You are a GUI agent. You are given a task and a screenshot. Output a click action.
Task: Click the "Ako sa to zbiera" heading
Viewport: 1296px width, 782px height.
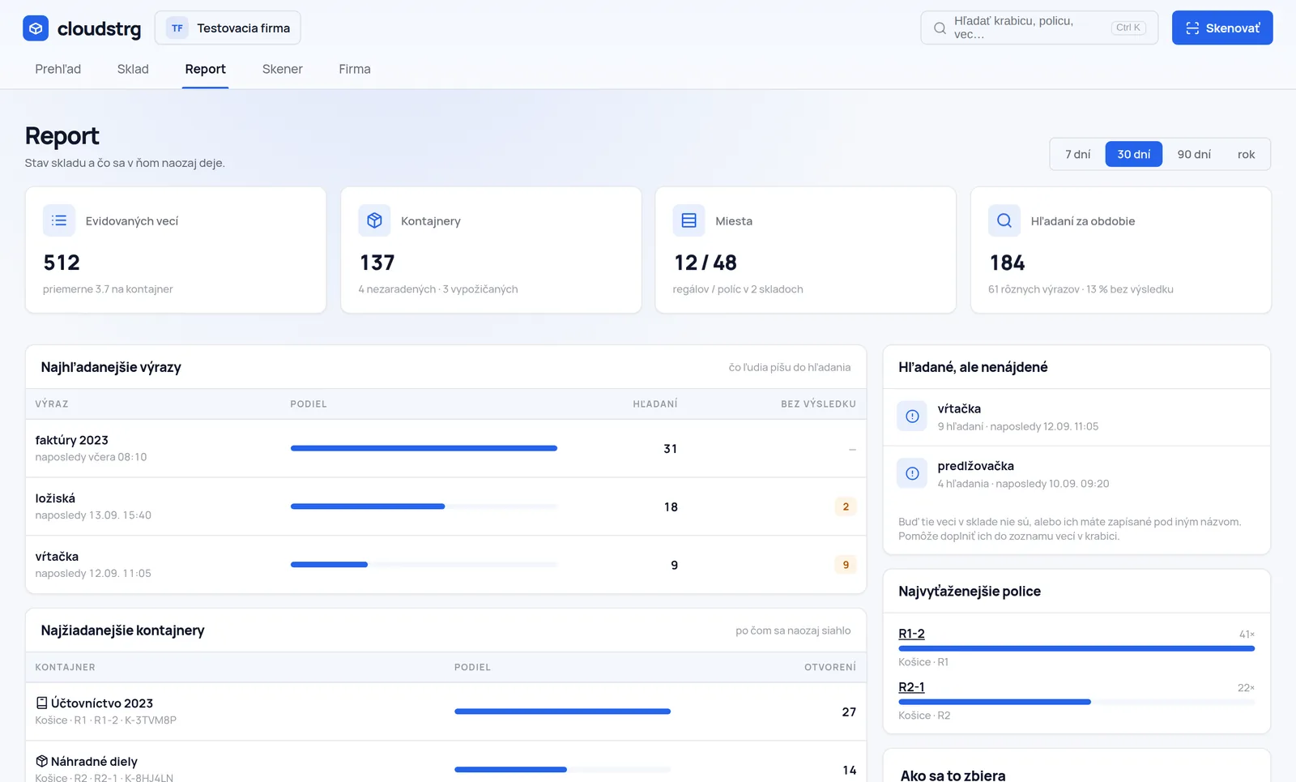click(x=953, y=776)
